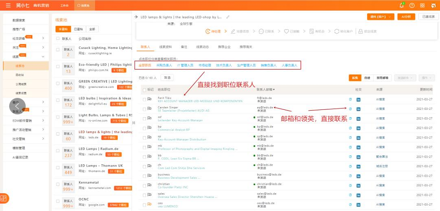Click LinkedIn icon in the christian row
The image size is (440, 211).
click(x=358, y=185)
